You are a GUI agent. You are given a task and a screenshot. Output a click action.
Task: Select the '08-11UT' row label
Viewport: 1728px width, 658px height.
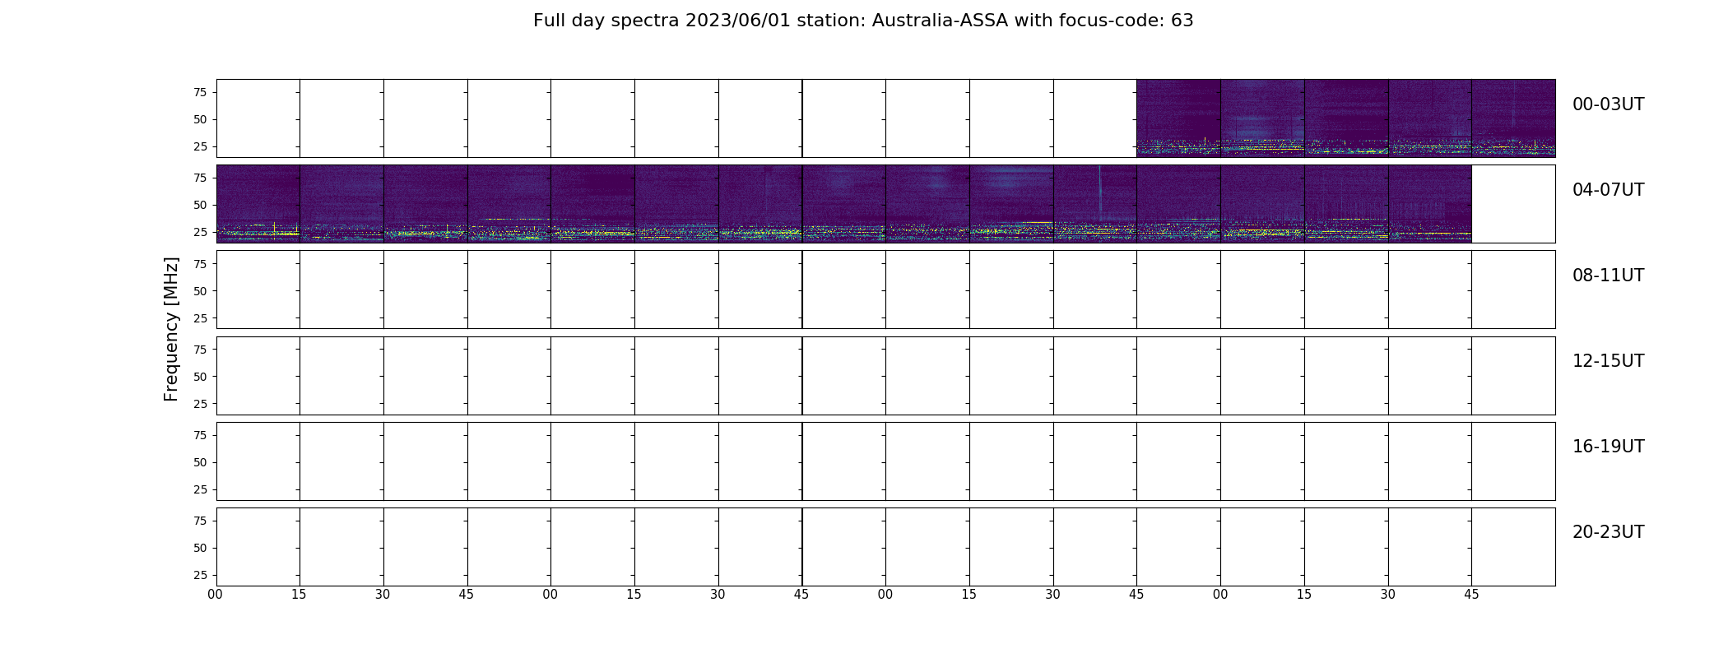(1608, 276)
